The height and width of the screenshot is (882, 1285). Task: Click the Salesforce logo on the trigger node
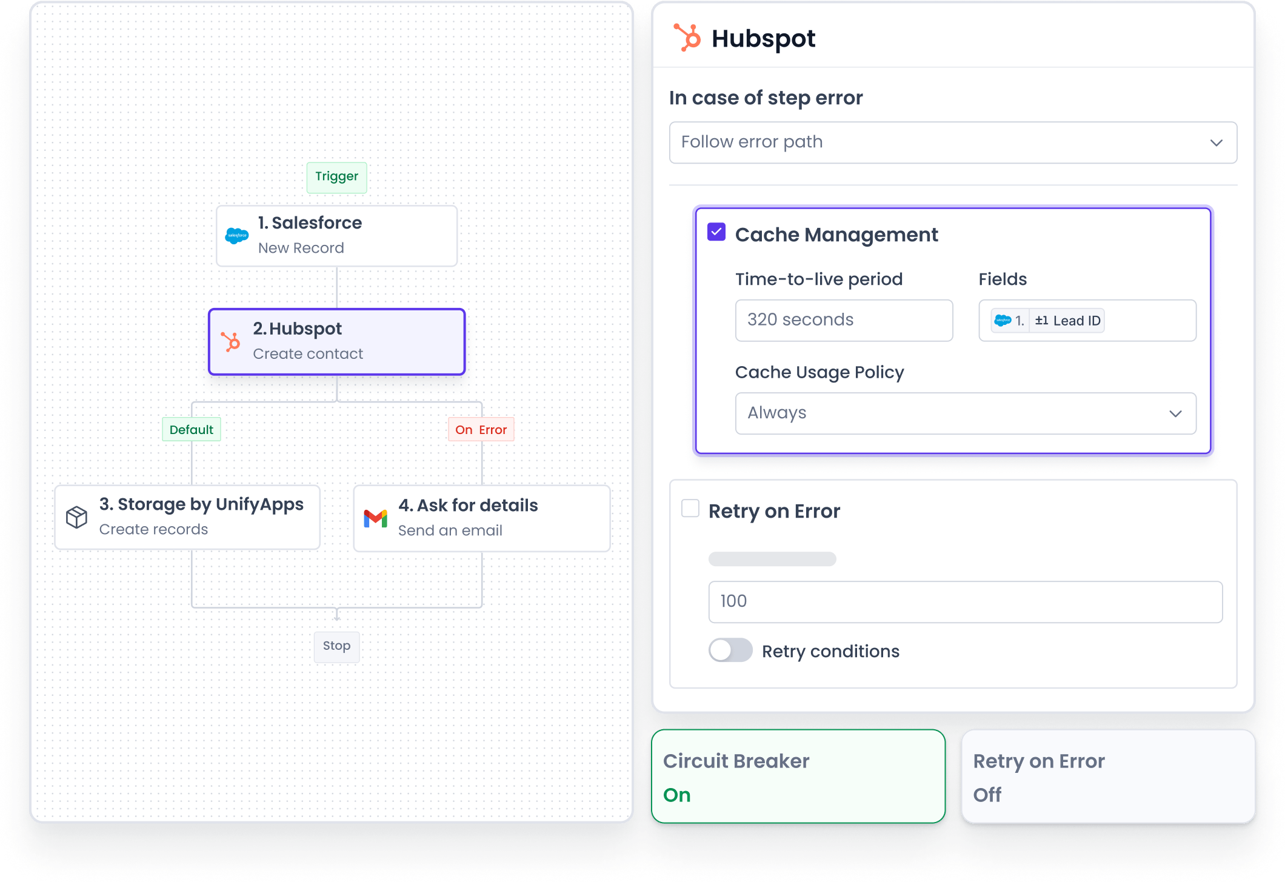pos(236,236)
